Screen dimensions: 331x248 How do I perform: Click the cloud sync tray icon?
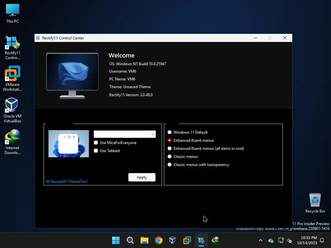(x=271, y=240)
